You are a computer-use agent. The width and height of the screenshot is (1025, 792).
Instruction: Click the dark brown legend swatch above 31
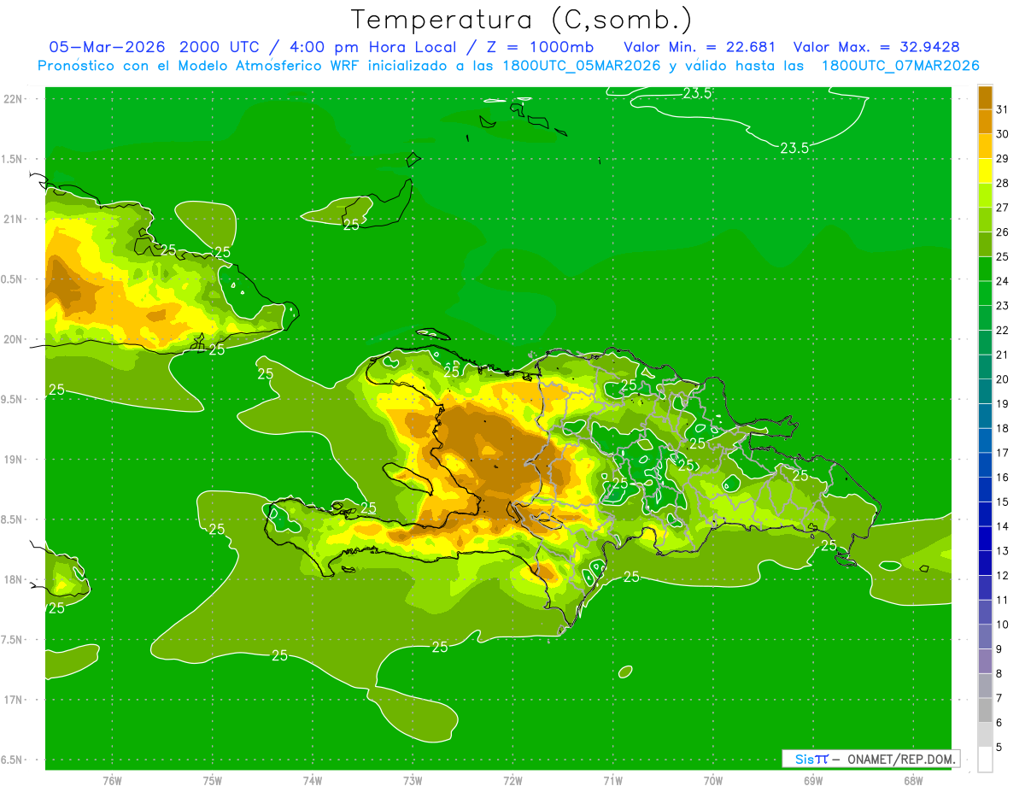pyautogui.click(x=985, y=98)
